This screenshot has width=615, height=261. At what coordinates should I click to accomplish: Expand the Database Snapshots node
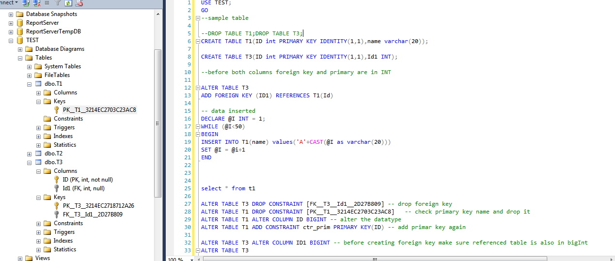11,14
